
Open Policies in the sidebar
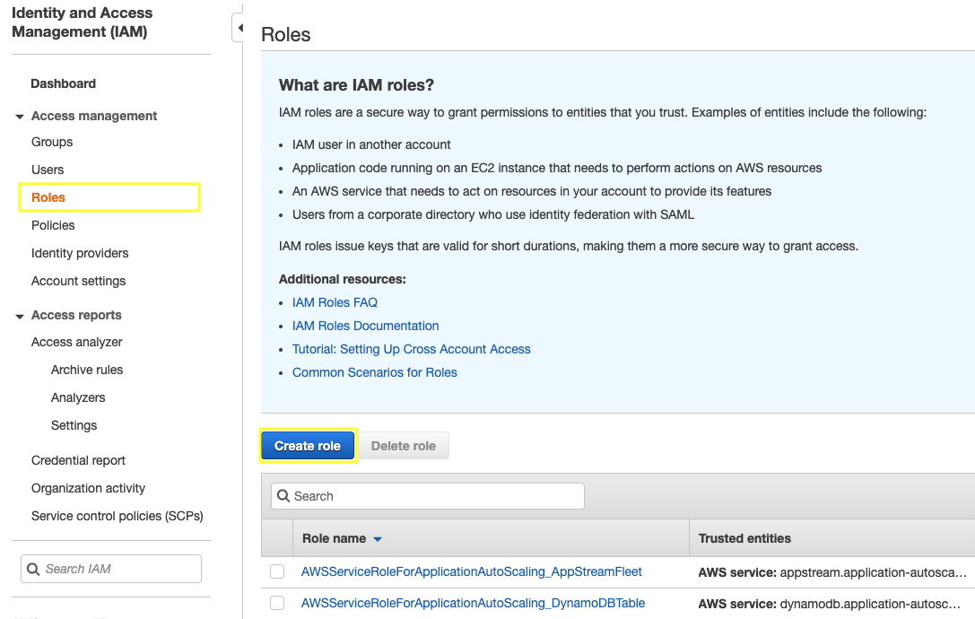click(54, 225)
